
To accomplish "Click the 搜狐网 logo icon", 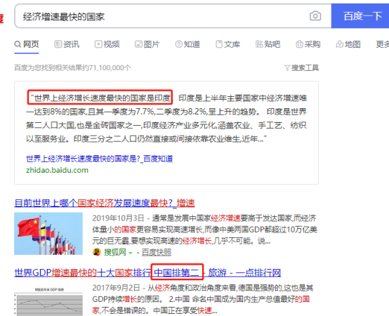I will (x=96, y=252).
